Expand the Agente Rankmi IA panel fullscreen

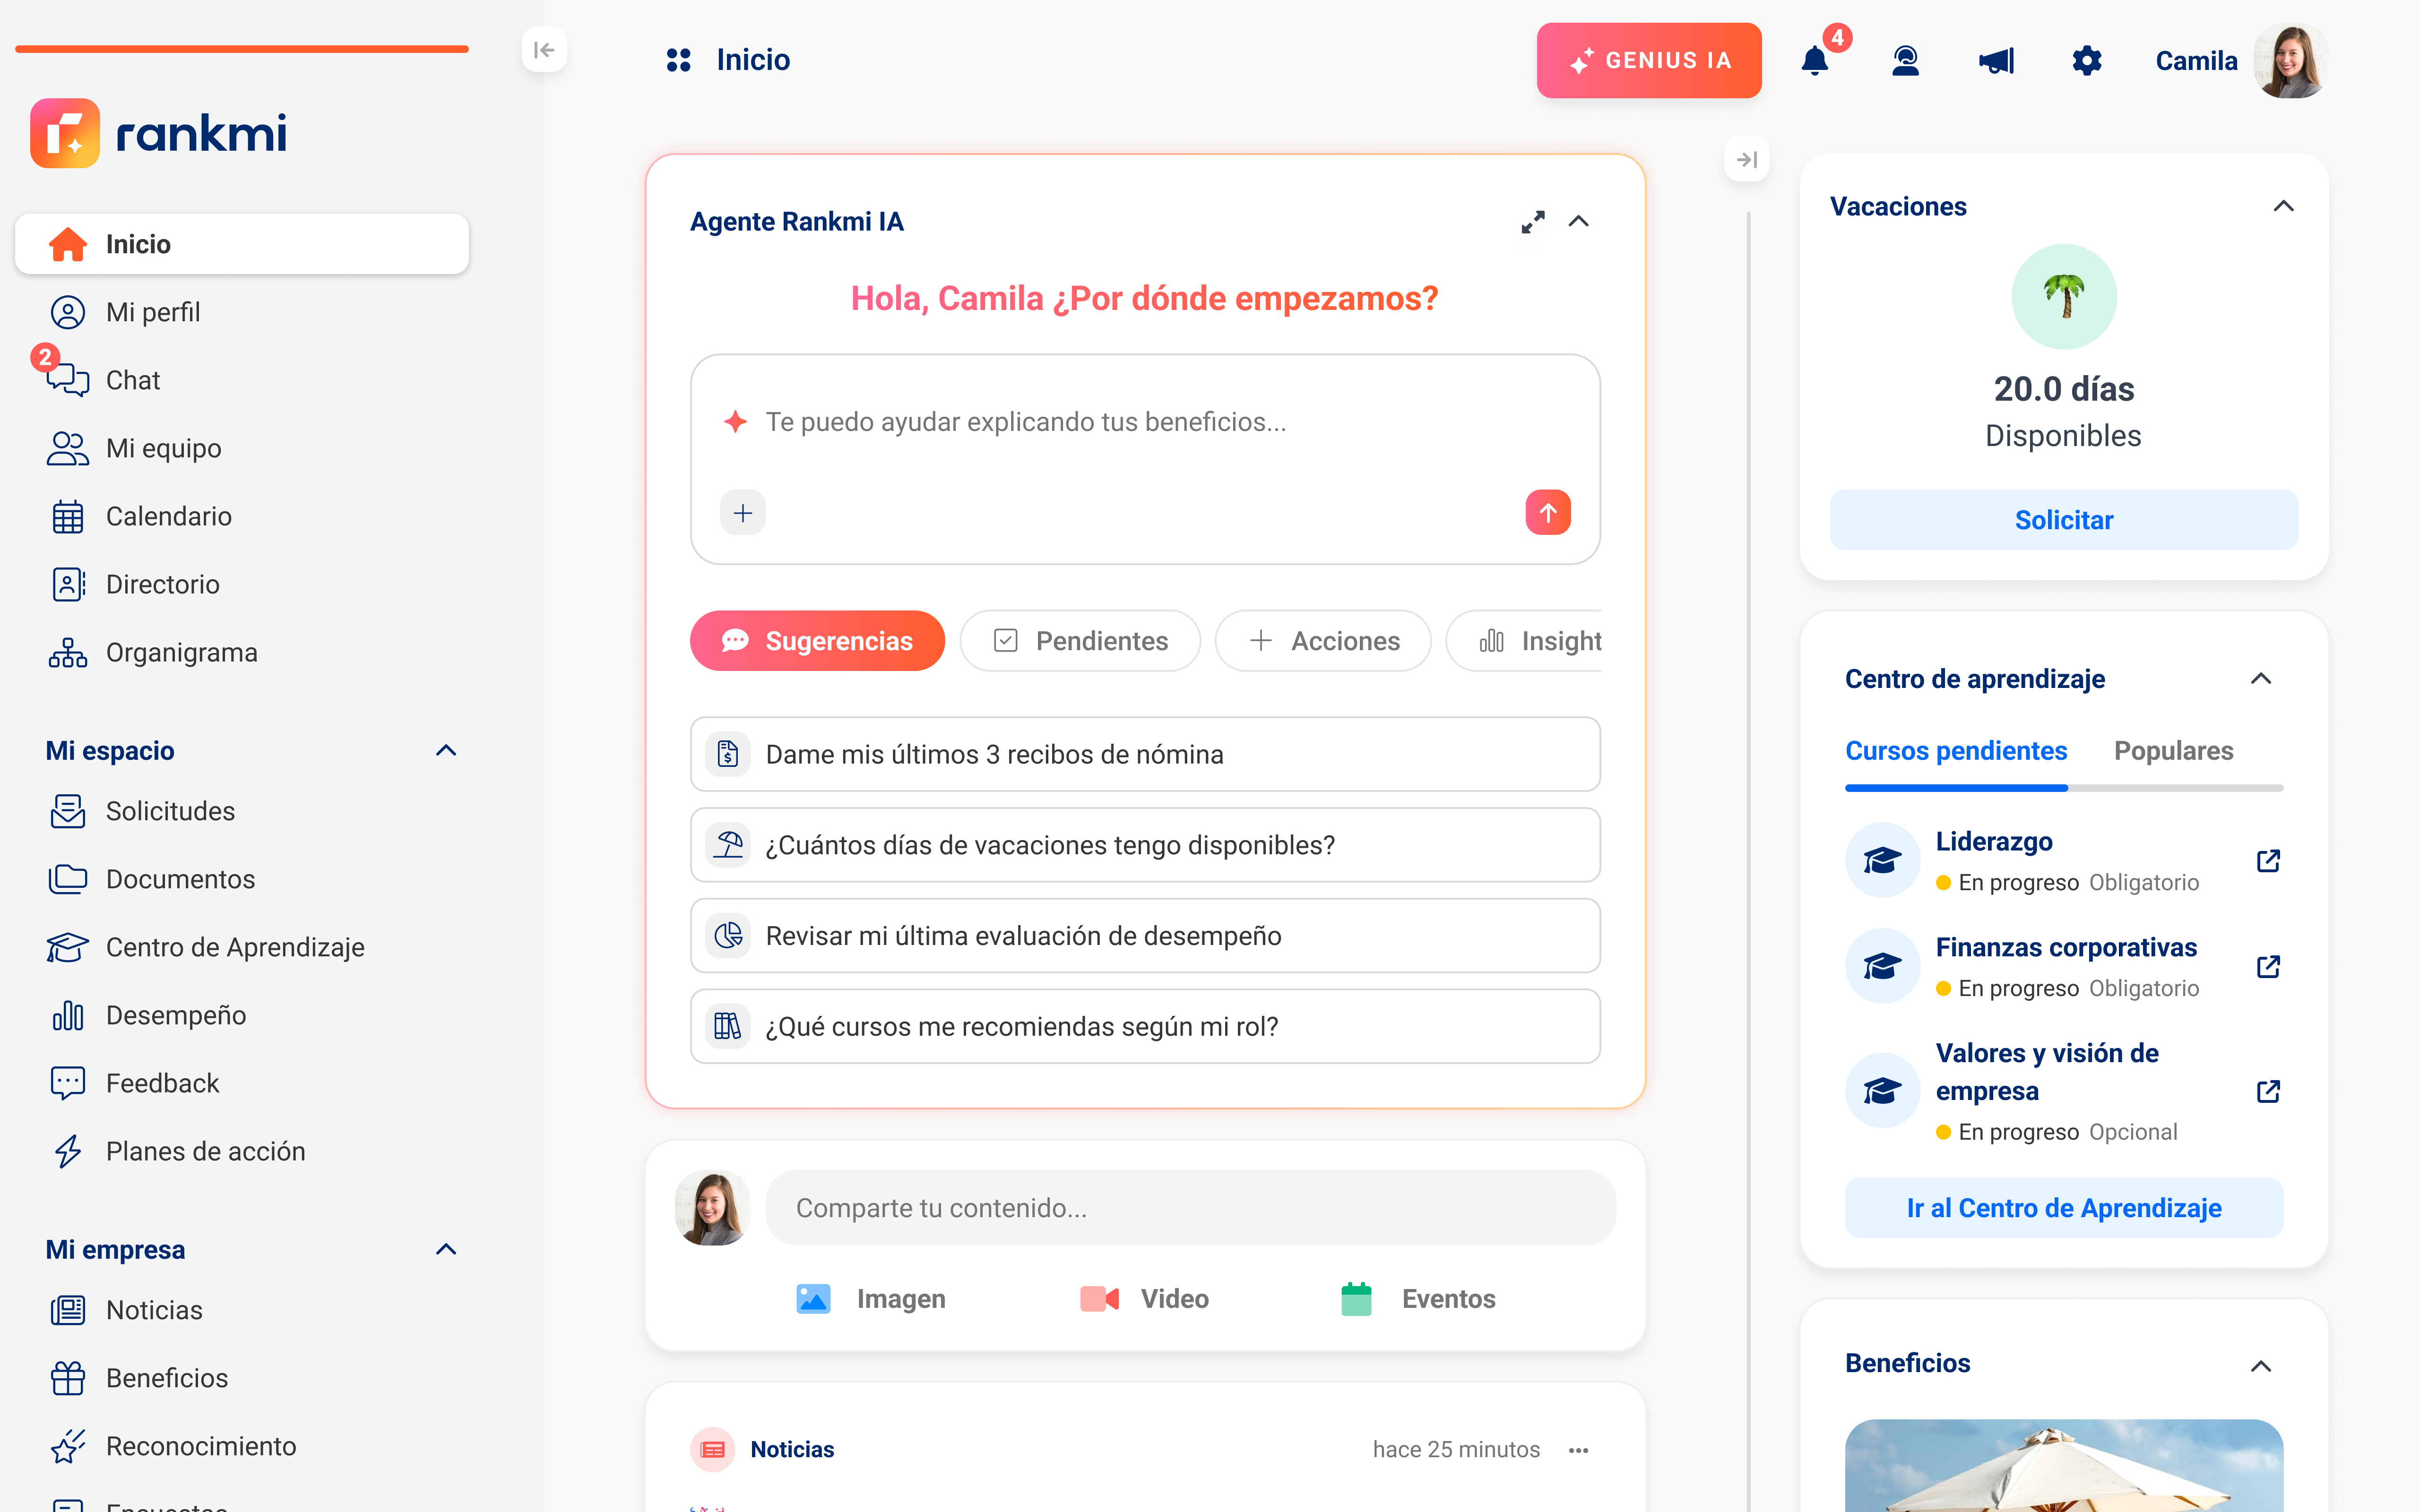tap(1532, 222)
